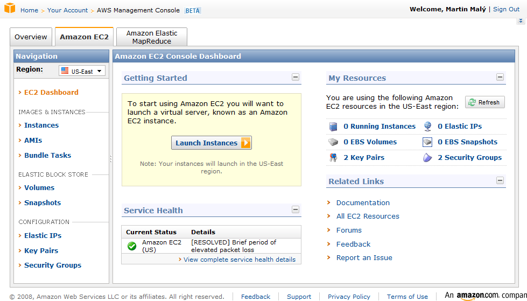527x301 pixels.
Task: Refresh the My Resources list
Action: pos(484,102)
